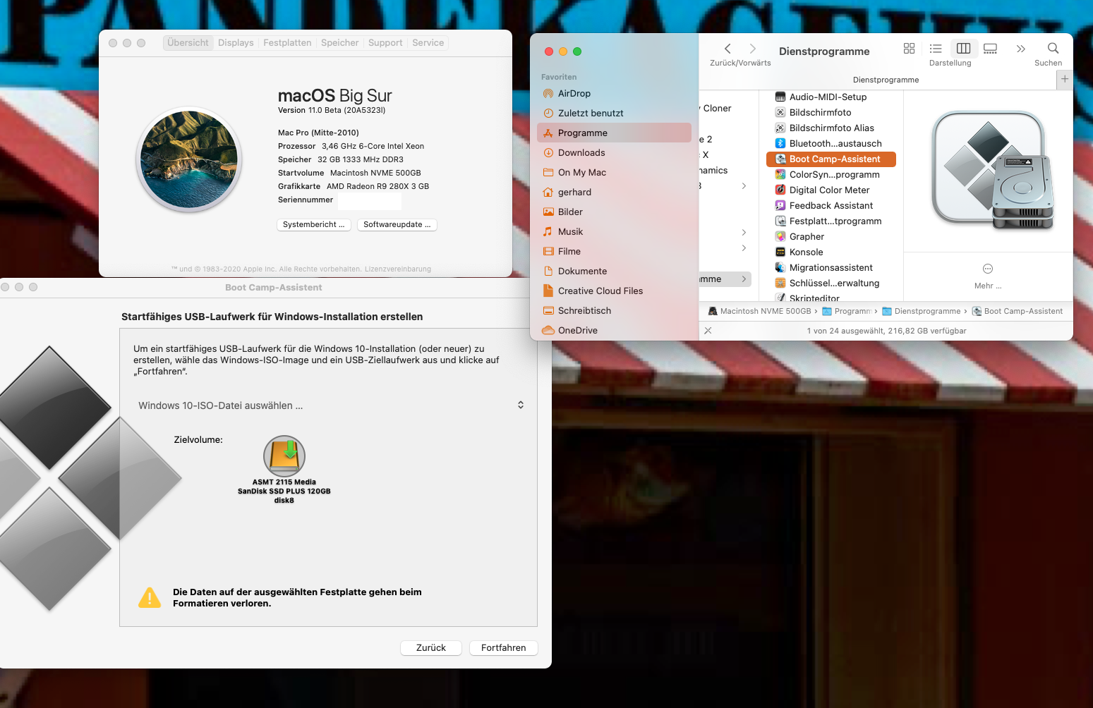Go back in Finder window
This screenshot has width=1093, height=708.
727,49
